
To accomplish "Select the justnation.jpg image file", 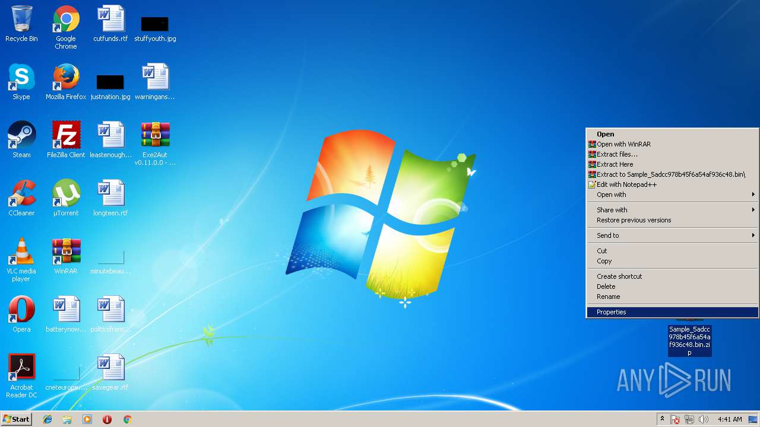I will [x=110, y=82].
